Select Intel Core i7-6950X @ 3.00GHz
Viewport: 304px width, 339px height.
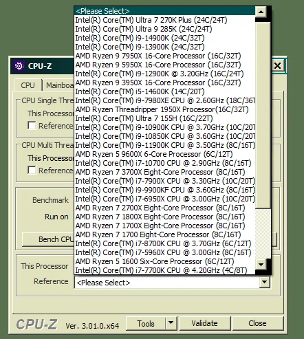pyautogui.click(x=164, y=199)
